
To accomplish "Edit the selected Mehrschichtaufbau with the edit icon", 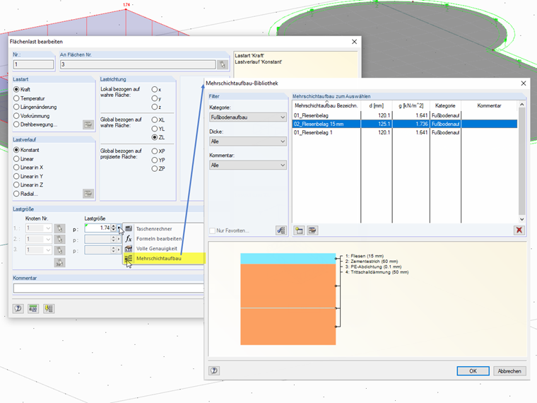I will tap(312, 230).
